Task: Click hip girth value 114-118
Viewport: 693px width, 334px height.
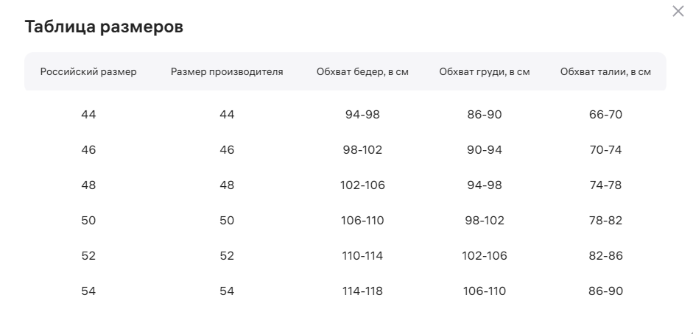Action: pos(362,291)
